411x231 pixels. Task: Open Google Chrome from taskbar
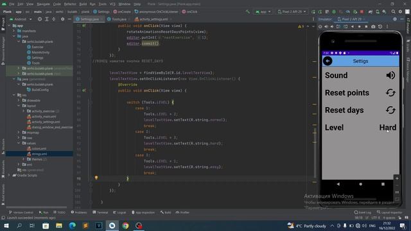[125, 225]
